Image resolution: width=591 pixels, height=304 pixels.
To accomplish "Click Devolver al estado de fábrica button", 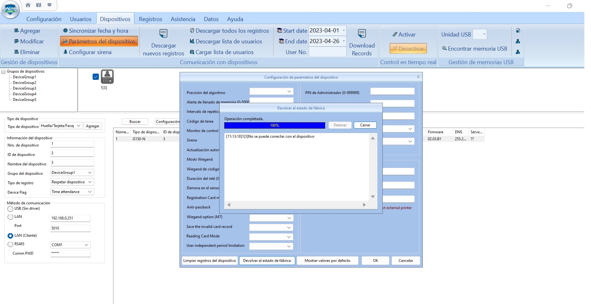I will click(267, 261).
